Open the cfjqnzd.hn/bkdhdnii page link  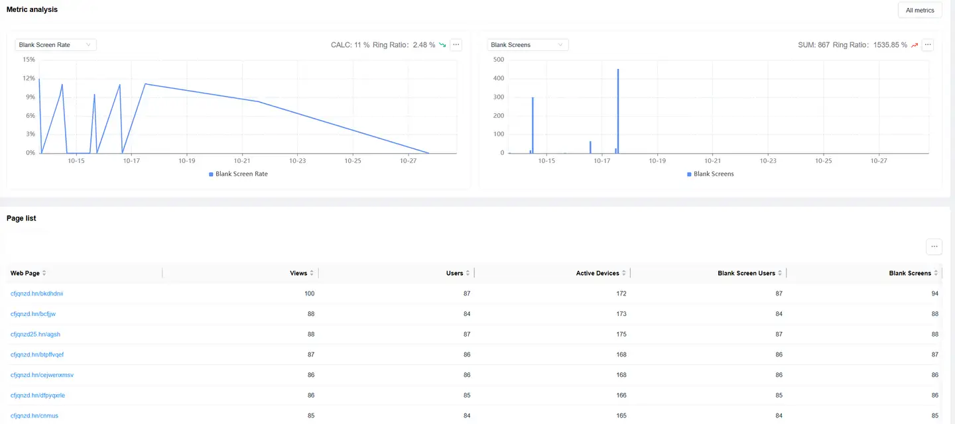pyautogui.click(x=36, y=293)
